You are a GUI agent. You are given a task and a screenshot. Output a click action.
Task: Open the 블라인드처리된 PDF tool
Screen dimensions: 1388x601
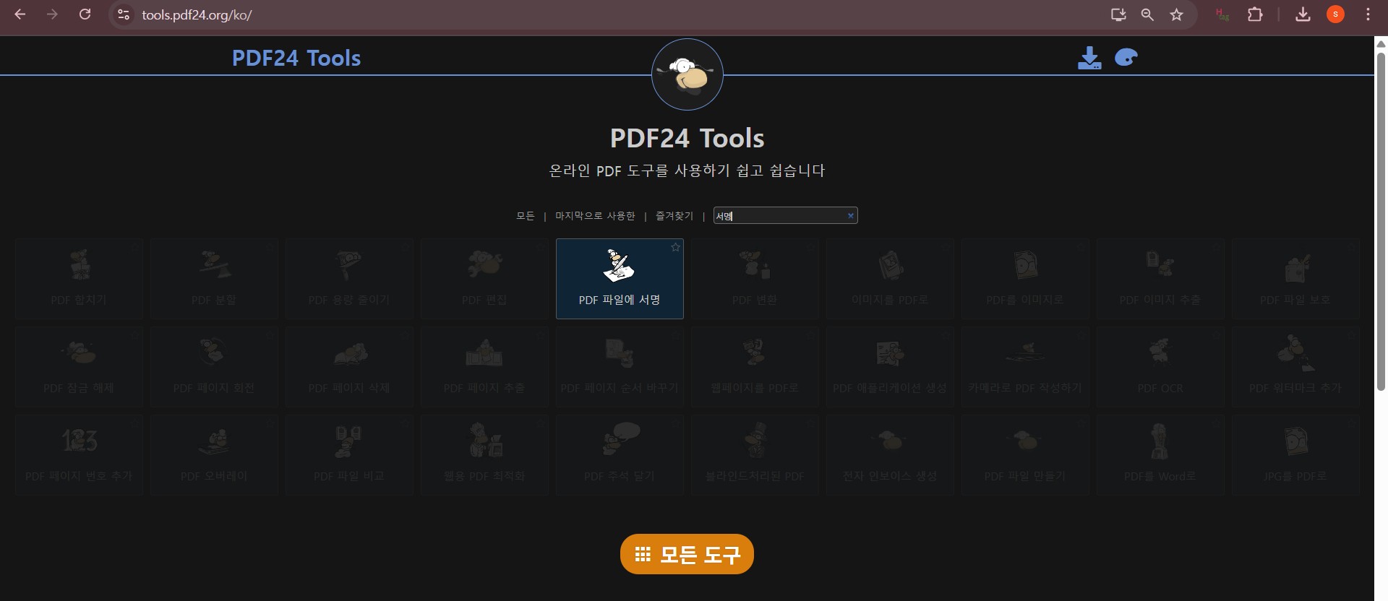pyautogui.click(x=755, y=455)
